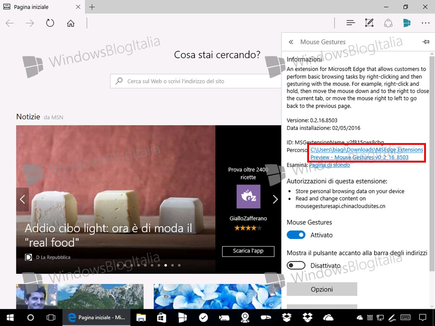Screen dimensions: 435x326
Task: Reload the page with the refresh icon
Action: pos(50,23)
